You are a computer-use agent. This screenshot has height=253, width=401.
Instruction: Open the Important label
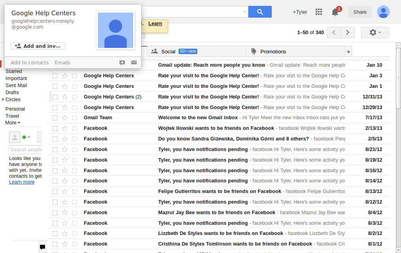[16, 78]
